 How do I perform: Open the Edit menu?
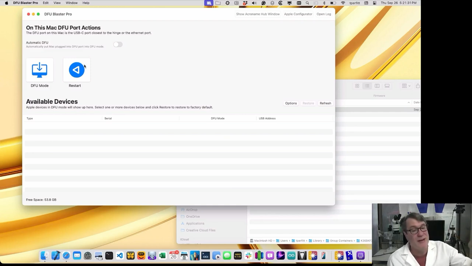[46, 3]
